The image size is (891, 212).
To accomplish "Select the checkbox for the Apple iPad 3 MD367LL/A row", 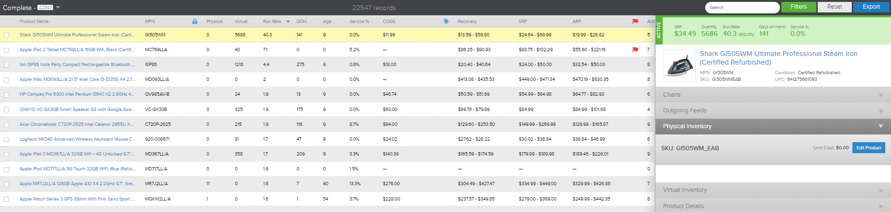I will click(x=7, y=154).
